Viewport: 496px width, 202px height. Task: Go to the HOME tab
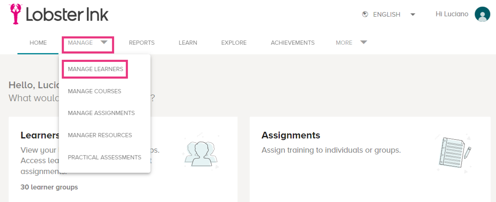click(x=38, y=43)
